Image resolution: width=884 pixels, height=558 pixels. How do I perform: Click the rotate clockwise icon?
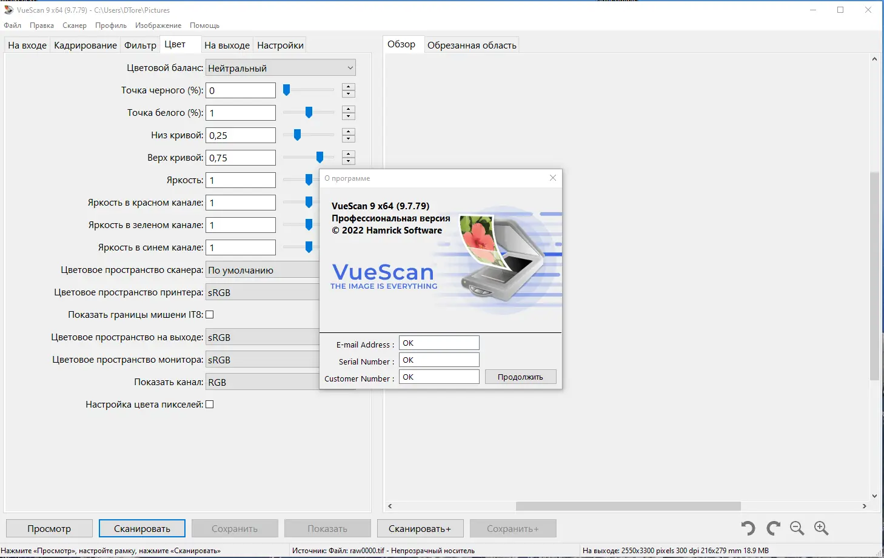pos(772,528)
